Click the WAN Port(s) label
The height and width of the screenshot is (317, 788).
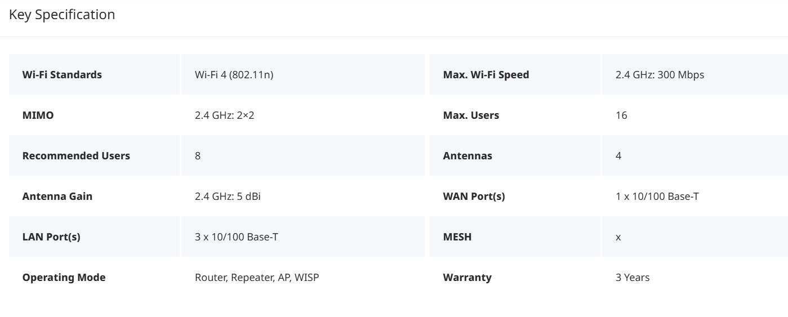(474, 196)
